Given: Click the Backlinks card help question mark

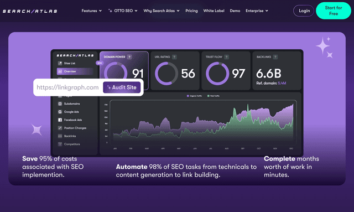Looking at the screenshot, I should point(275,57).
